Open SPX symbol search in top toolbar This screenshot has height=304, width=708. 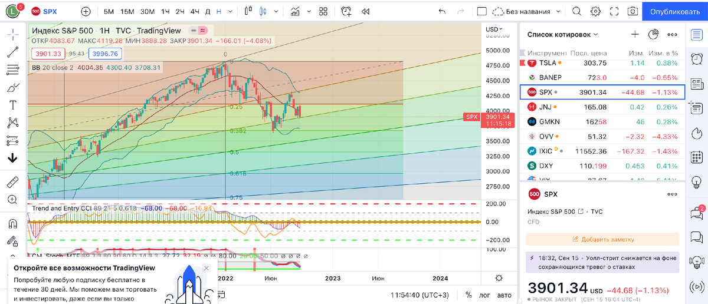44,11
